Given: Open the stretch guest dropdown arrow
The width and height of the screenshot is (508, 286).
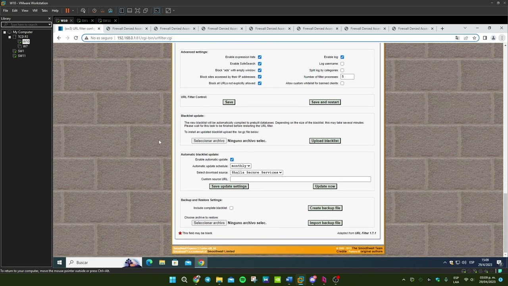Looking at the screenshot, I should (173, 11).
